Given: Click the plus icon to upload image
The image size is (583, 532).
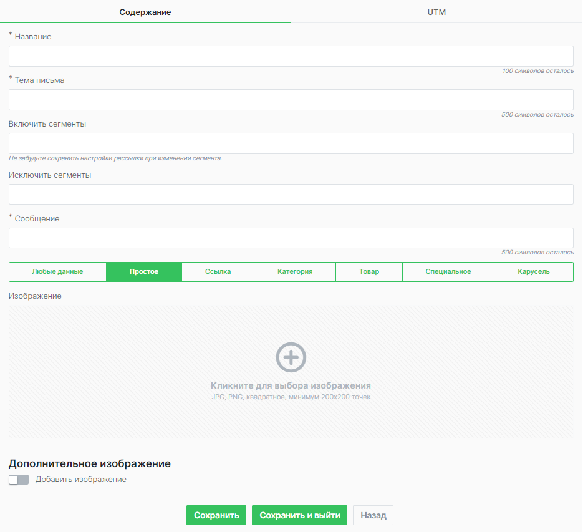Looking at the screenshot, I should click(x=291, y=357).
